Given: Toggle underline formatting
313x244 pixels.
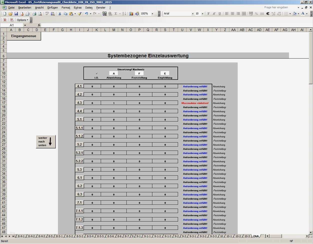Looking at the screenshot, I should coord(219,14).
